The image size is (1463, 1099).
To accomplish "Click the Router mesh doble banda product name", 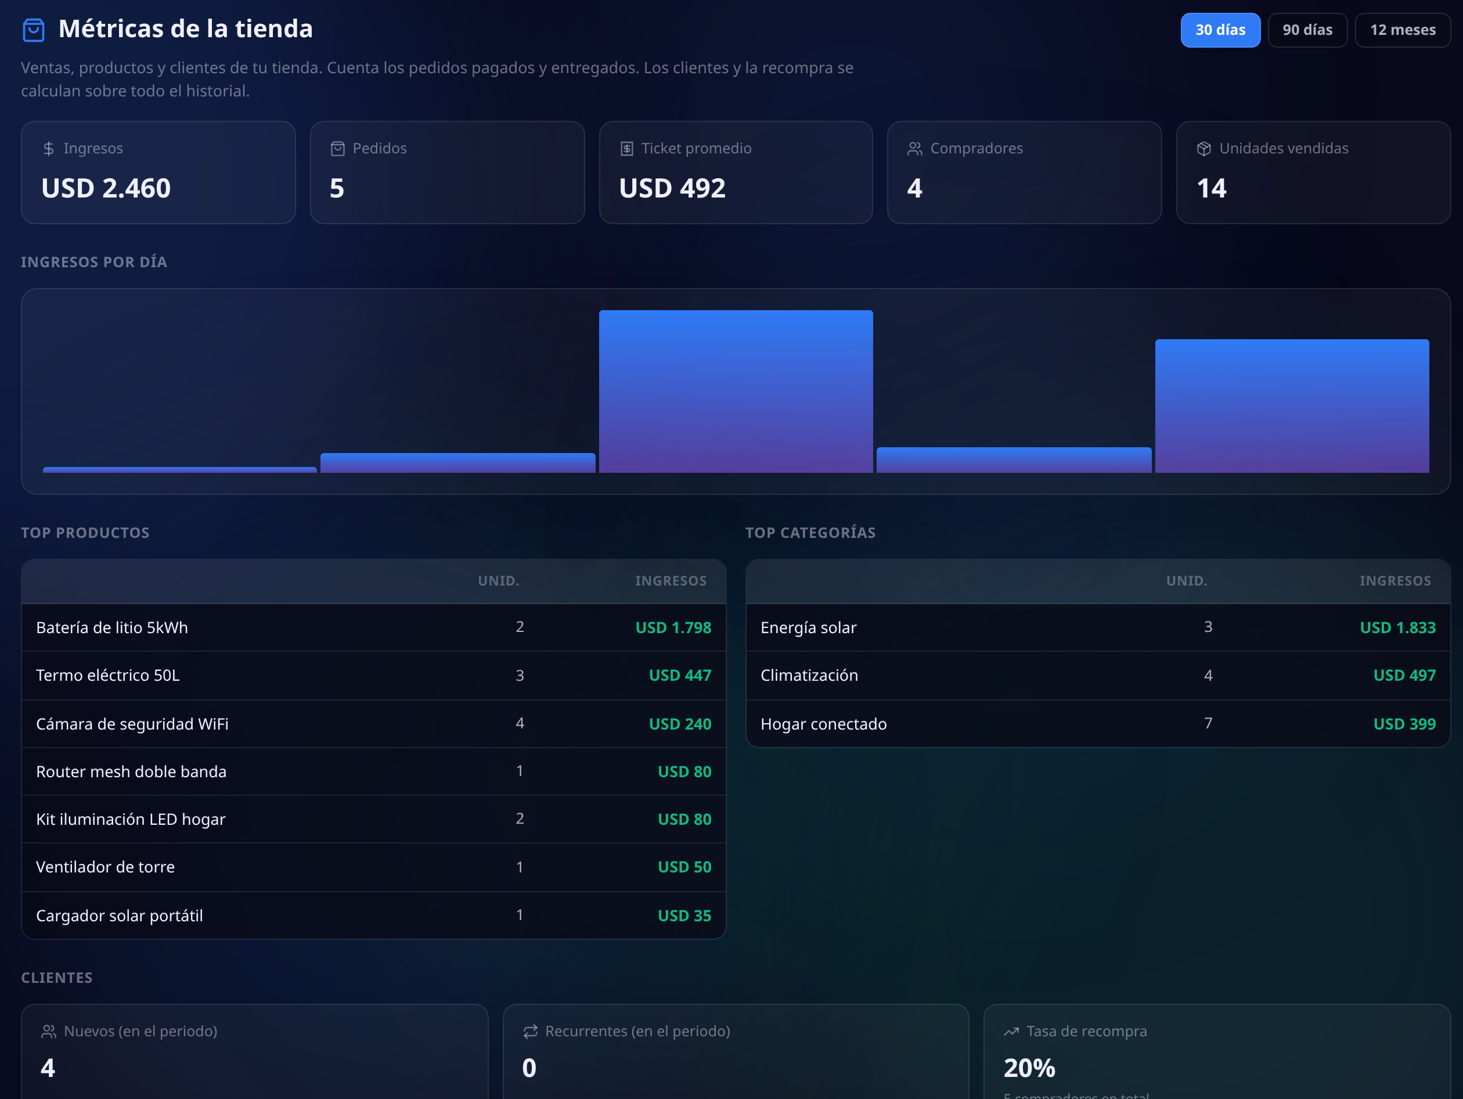I will click(131, 771).
